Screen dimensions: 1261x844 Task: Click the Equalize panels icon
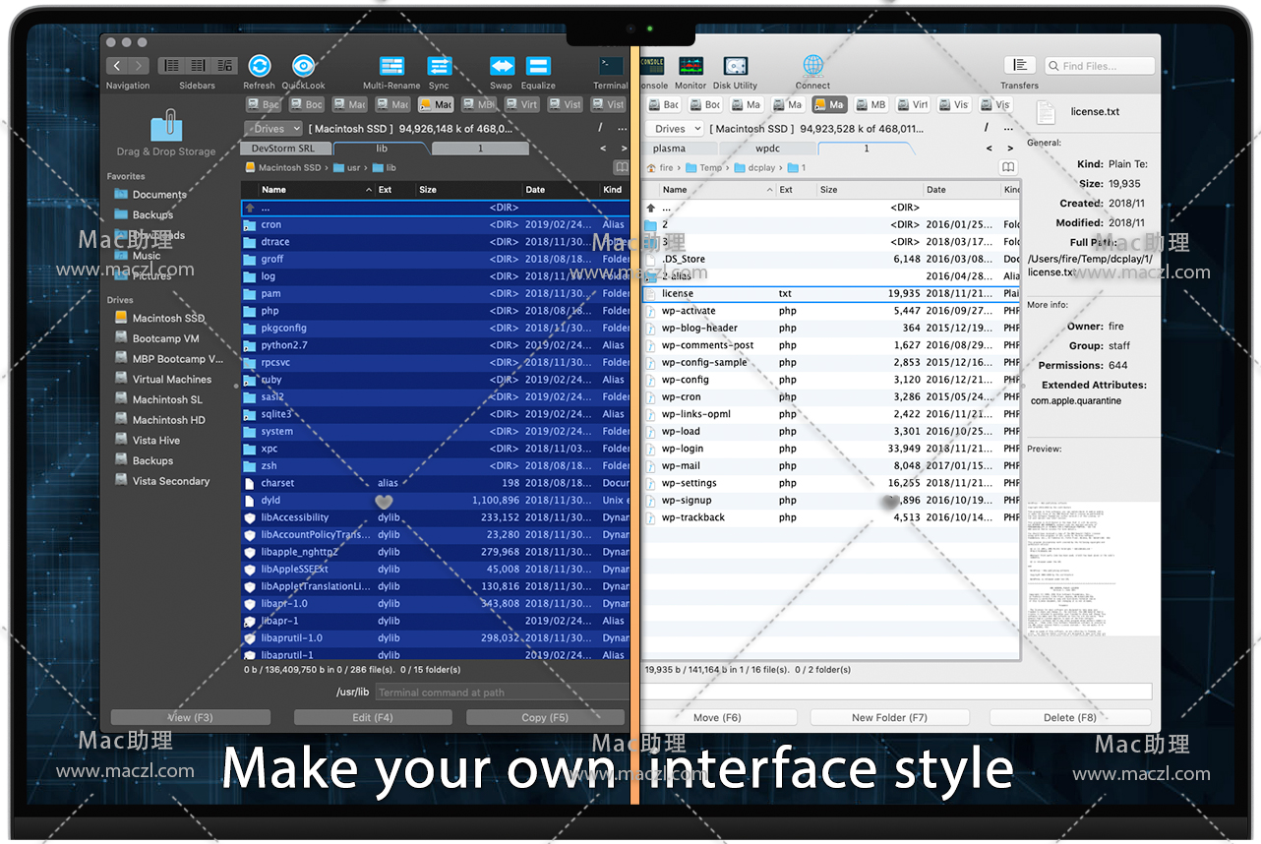click(x=538, y=66)
